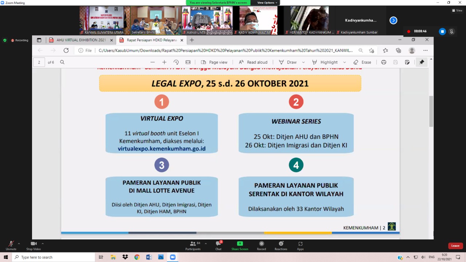466x262 pixels.
Task: Open Dropbox from the taskbar
Action: pos(125,257)
